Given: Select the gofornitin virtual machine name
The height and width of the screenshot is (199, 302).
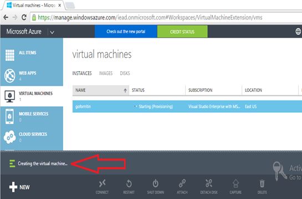Looking at the screenshot, I should coord(83,107).
